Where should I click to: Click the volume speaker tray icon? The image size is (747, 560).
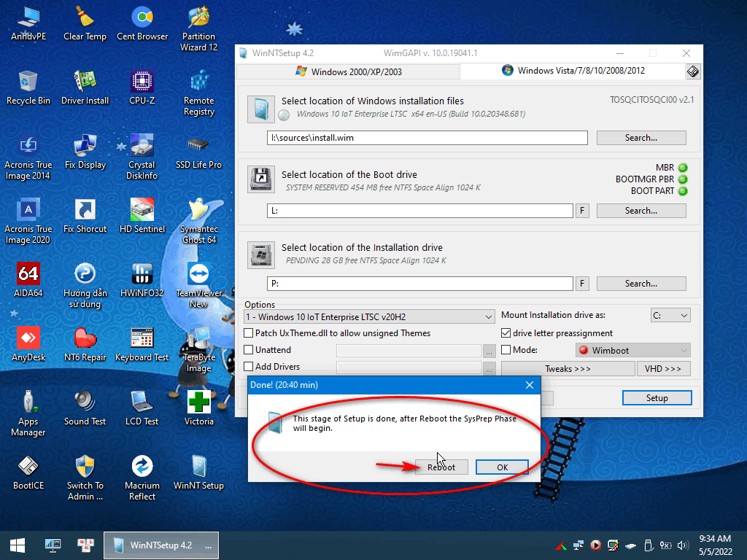coord(683,545)
